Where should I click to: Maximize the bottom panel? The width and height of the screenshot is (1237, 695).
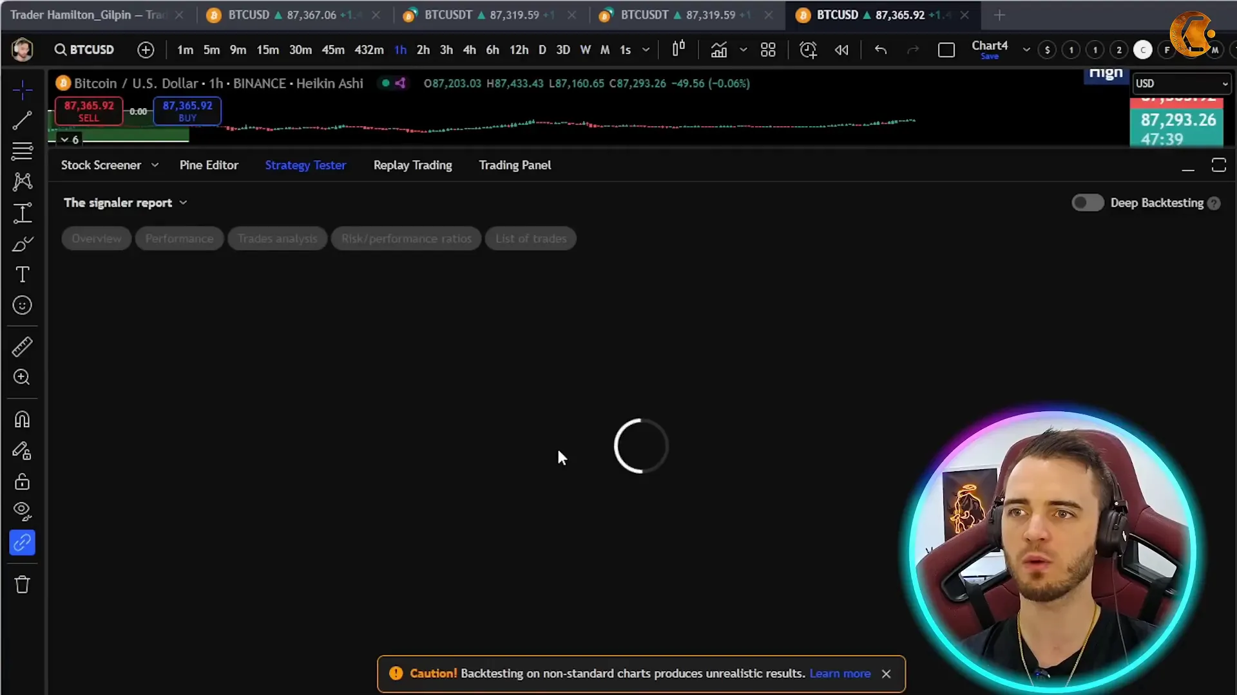click(x=1218, y=165)
